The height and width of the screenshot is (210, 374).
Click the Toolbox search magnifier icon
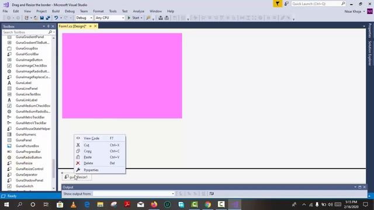50,32
